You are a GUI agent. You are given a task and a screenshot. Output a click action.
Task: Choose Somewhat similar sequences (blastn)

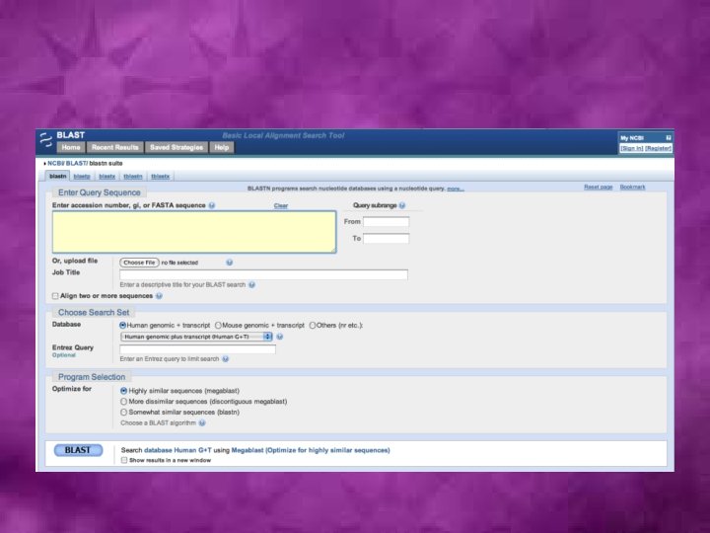point(123,413)
